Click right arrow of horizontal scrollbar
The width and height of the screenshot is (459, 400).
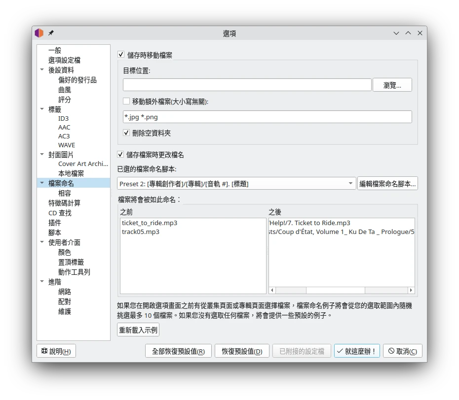411,290
